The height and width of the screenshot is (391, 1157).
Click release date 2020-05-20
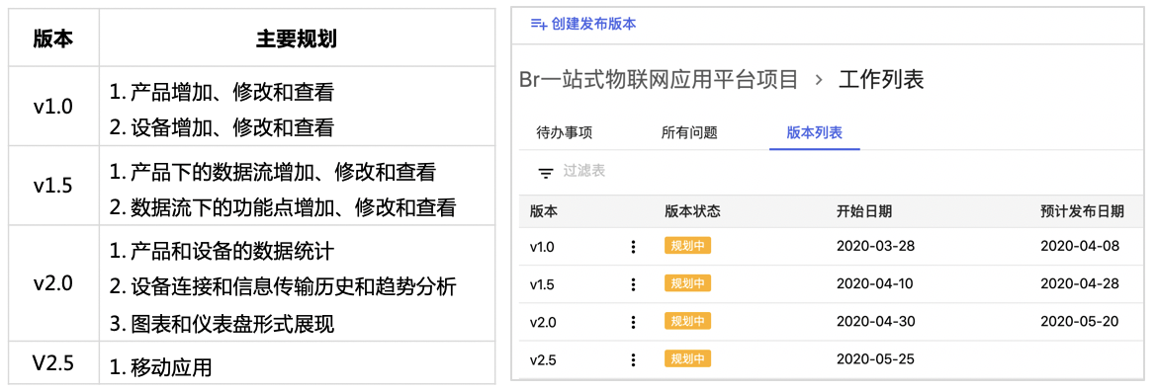1080,322
